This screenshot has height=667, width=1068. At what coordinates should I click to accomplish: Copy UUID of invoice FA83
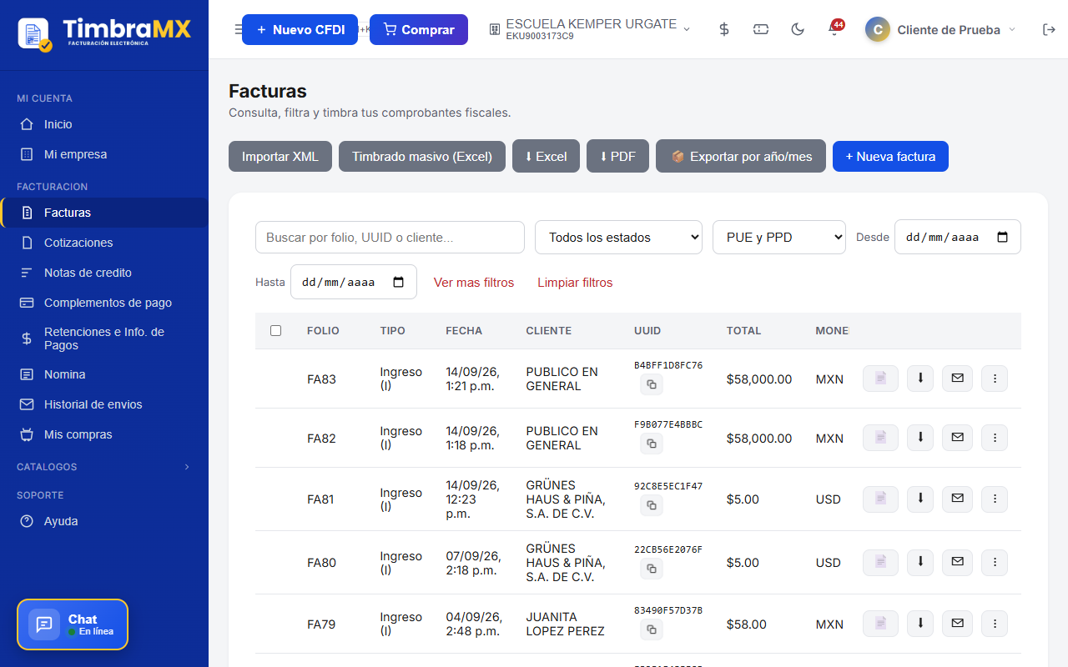652,384
